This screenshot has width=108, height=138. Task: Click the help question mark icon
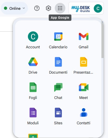click(37, 8)
